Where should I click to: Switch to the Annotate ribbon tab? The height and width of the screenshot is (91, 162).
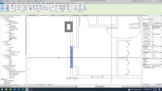(x=38, y=3)
